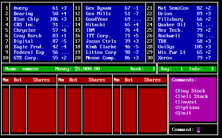Select the Res Tech. stock entry

[x=186, y=30]
